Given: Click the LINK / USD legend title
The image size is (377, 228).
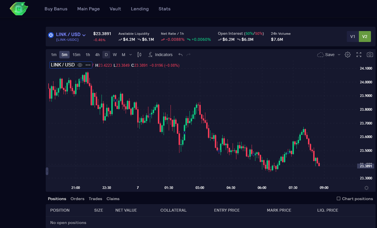Looking at the screenshot, I should [x=63, y=65].
